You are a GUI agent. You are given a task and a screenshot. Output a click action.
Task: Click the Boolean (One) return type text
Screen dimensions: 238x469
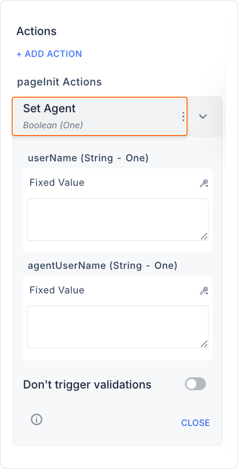pos(53,125)
